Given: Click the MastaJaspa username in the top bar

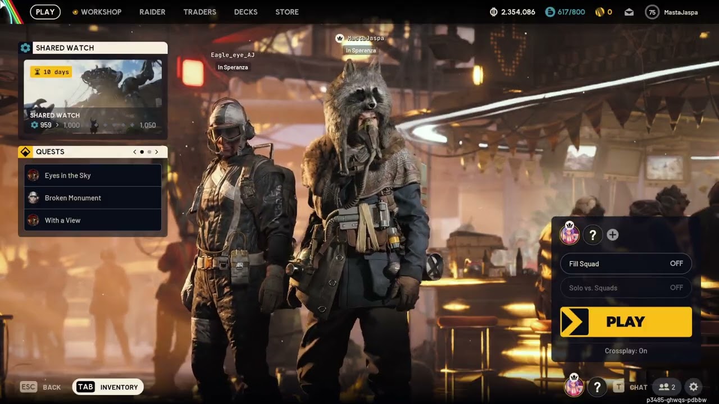Looking at the screenshot, I should coord(681,12).
